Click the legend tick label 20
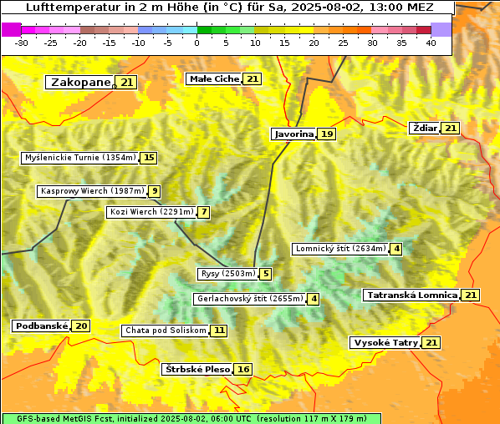 pyautogui.click(x=314, y=43)
